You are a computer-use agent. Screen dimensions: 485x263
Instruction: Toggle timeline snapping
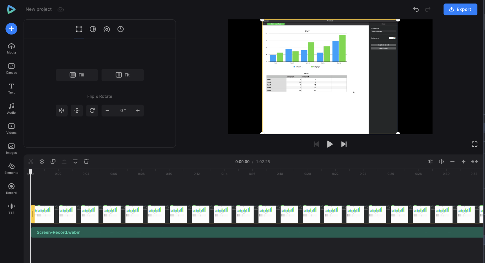pyautogui.click(x=430, y=162)
